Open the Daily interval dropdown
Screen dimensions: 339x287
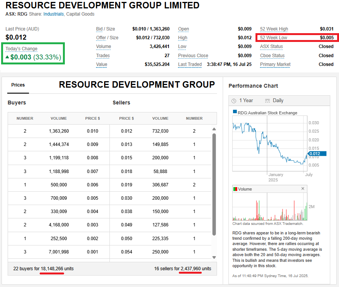coord(278,101)
